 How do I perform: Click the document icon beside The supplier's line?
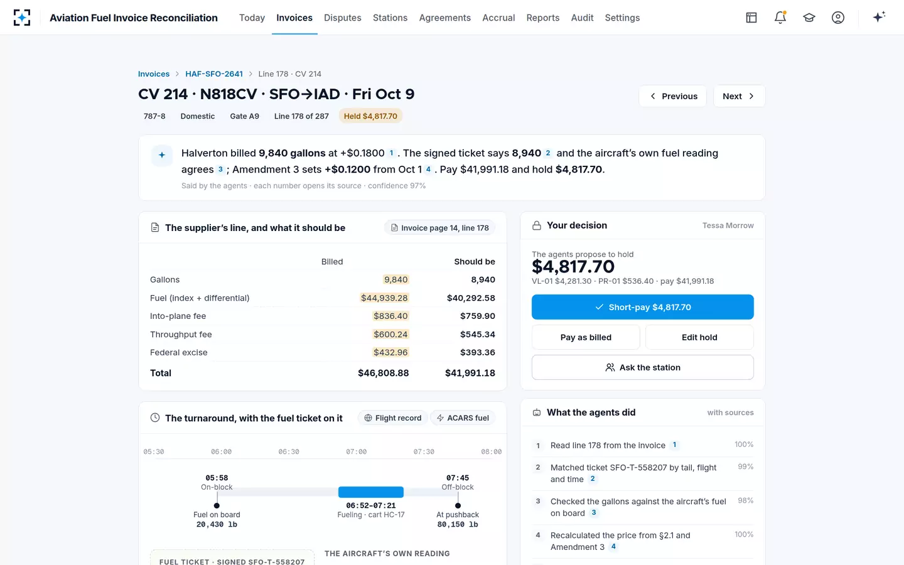[x=155, y=228]
